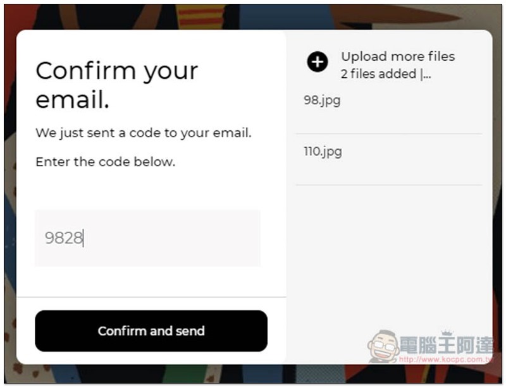Click the background artwork left of the dialog
506x388 pixels.
pos(10,193)
